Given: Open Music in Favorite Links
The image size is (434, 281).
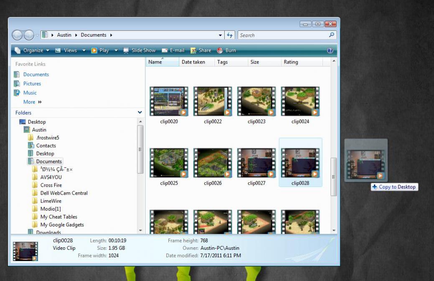Looking at the screenshot, I should pos(30,93).
